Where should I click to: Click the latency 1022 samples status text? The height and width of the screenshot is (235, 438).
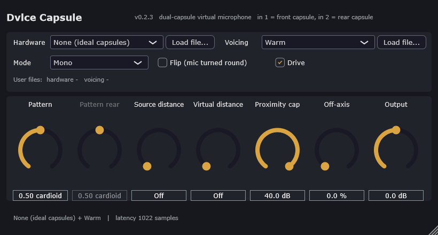pyautogui.click(x=147, y=218)
